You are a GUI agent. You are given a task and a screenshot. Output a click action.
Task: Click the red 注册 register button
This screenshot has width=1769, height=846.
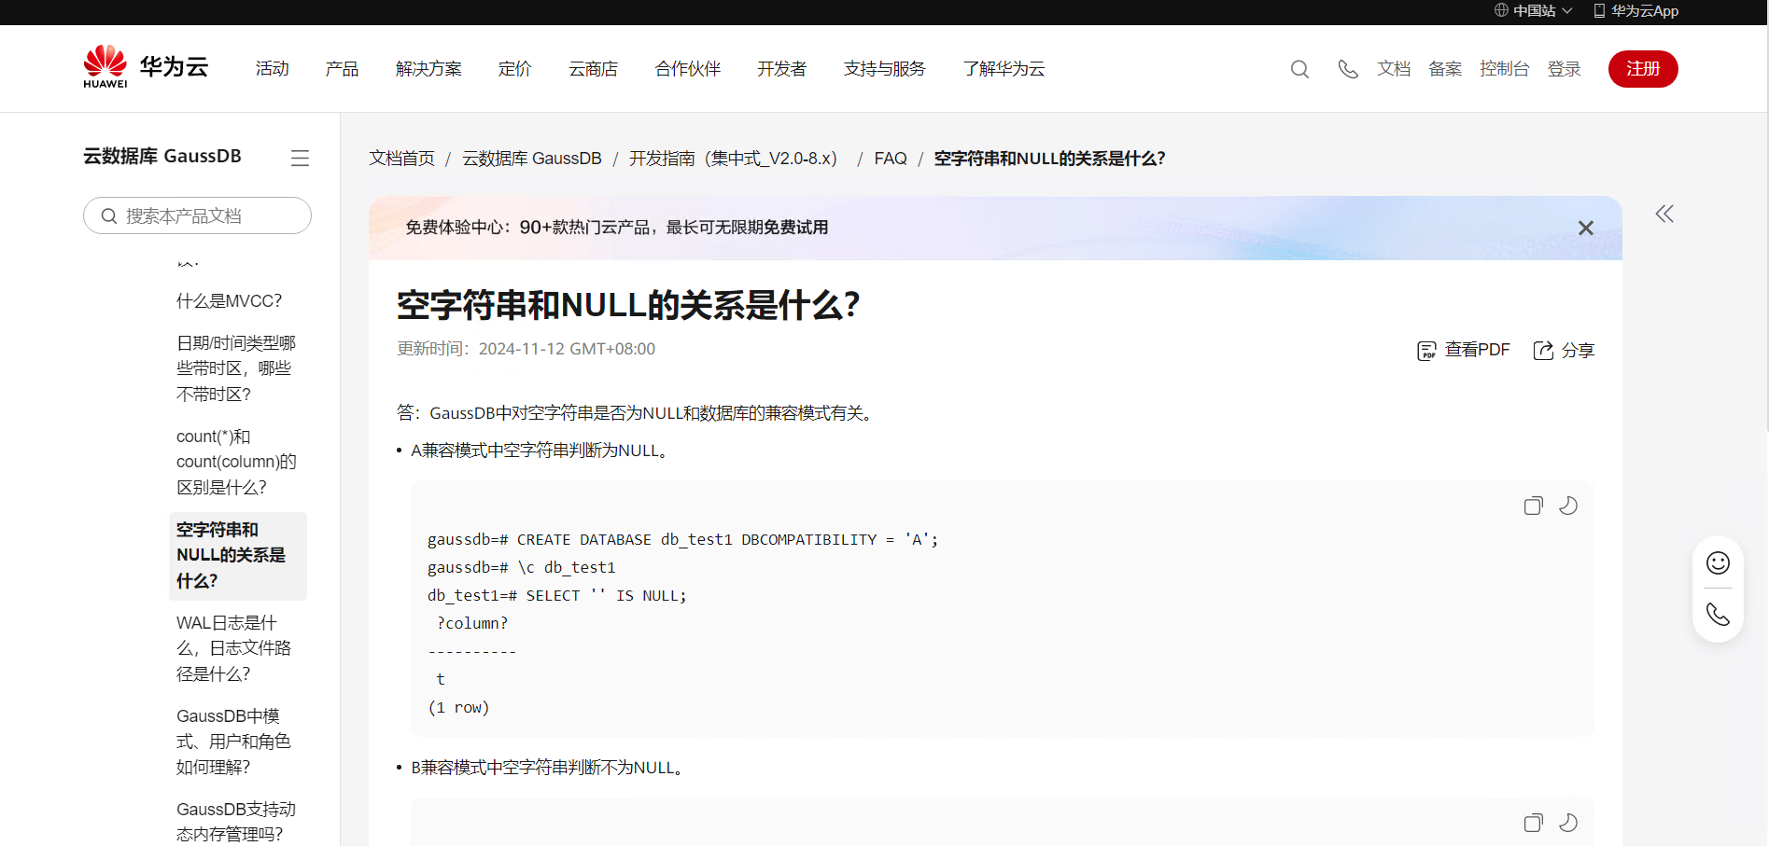coord(1643,69)
